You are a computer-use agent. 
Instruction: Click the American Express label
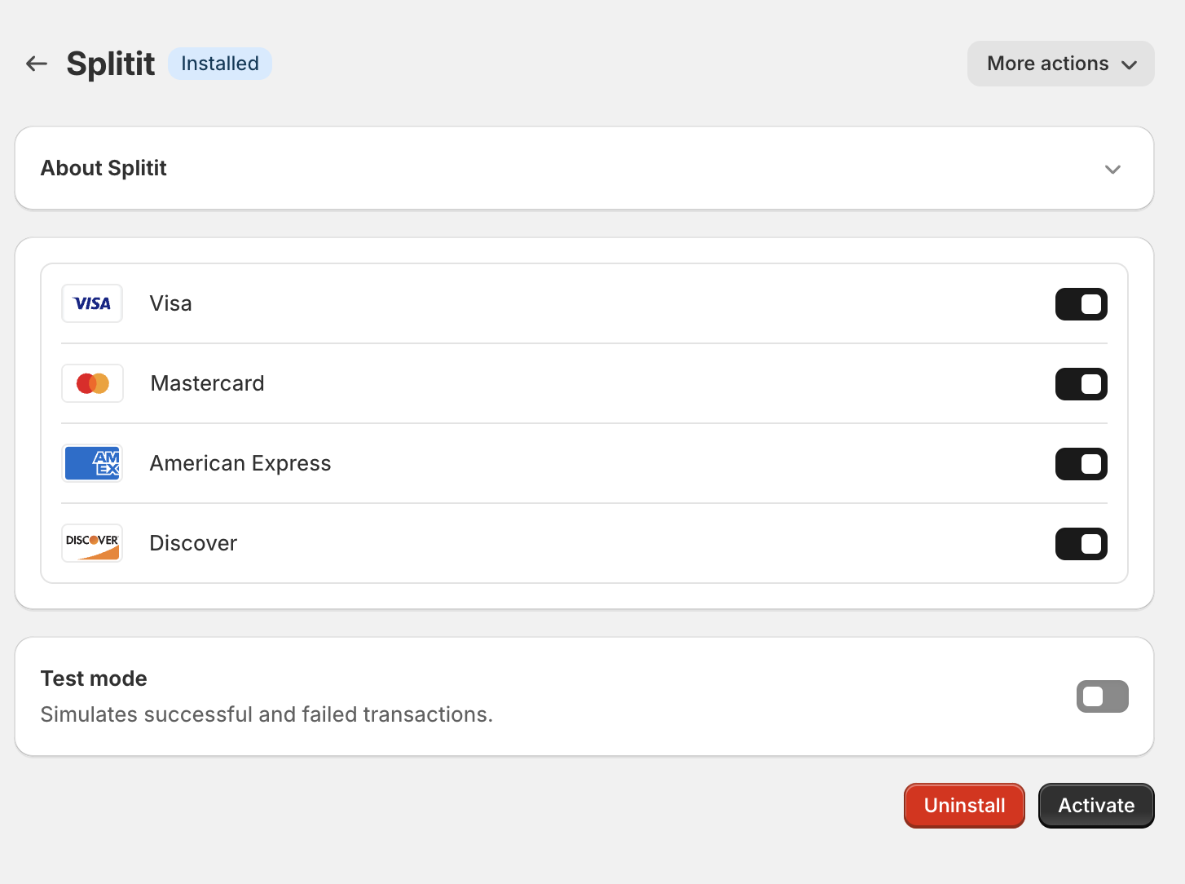click(x=240, y=463)
